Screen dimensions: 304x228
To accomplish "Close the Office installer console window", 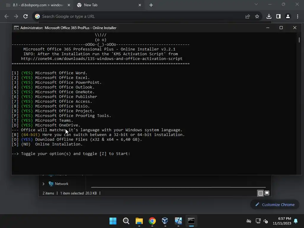I will pyautogui.click(x=295, y=28).
